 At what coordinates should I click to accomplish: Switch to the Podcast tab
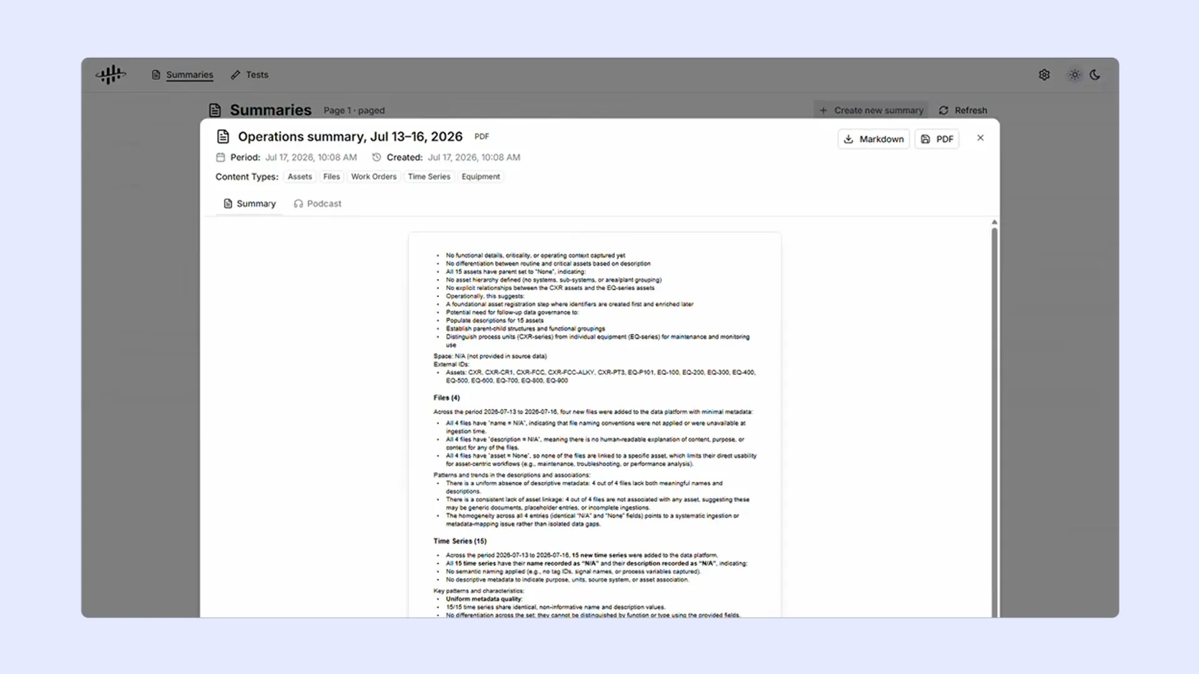[x=317, y=203]
